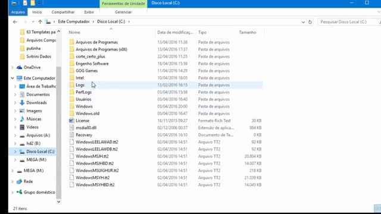Select the License rich text file icon

(71, 121)
